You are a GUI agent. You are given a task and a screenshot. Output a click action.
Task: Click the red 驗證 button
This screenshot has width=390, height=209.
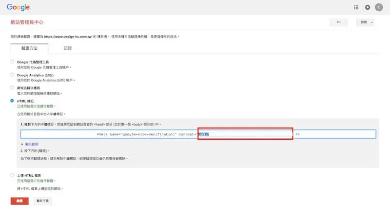tap(19, 201)
